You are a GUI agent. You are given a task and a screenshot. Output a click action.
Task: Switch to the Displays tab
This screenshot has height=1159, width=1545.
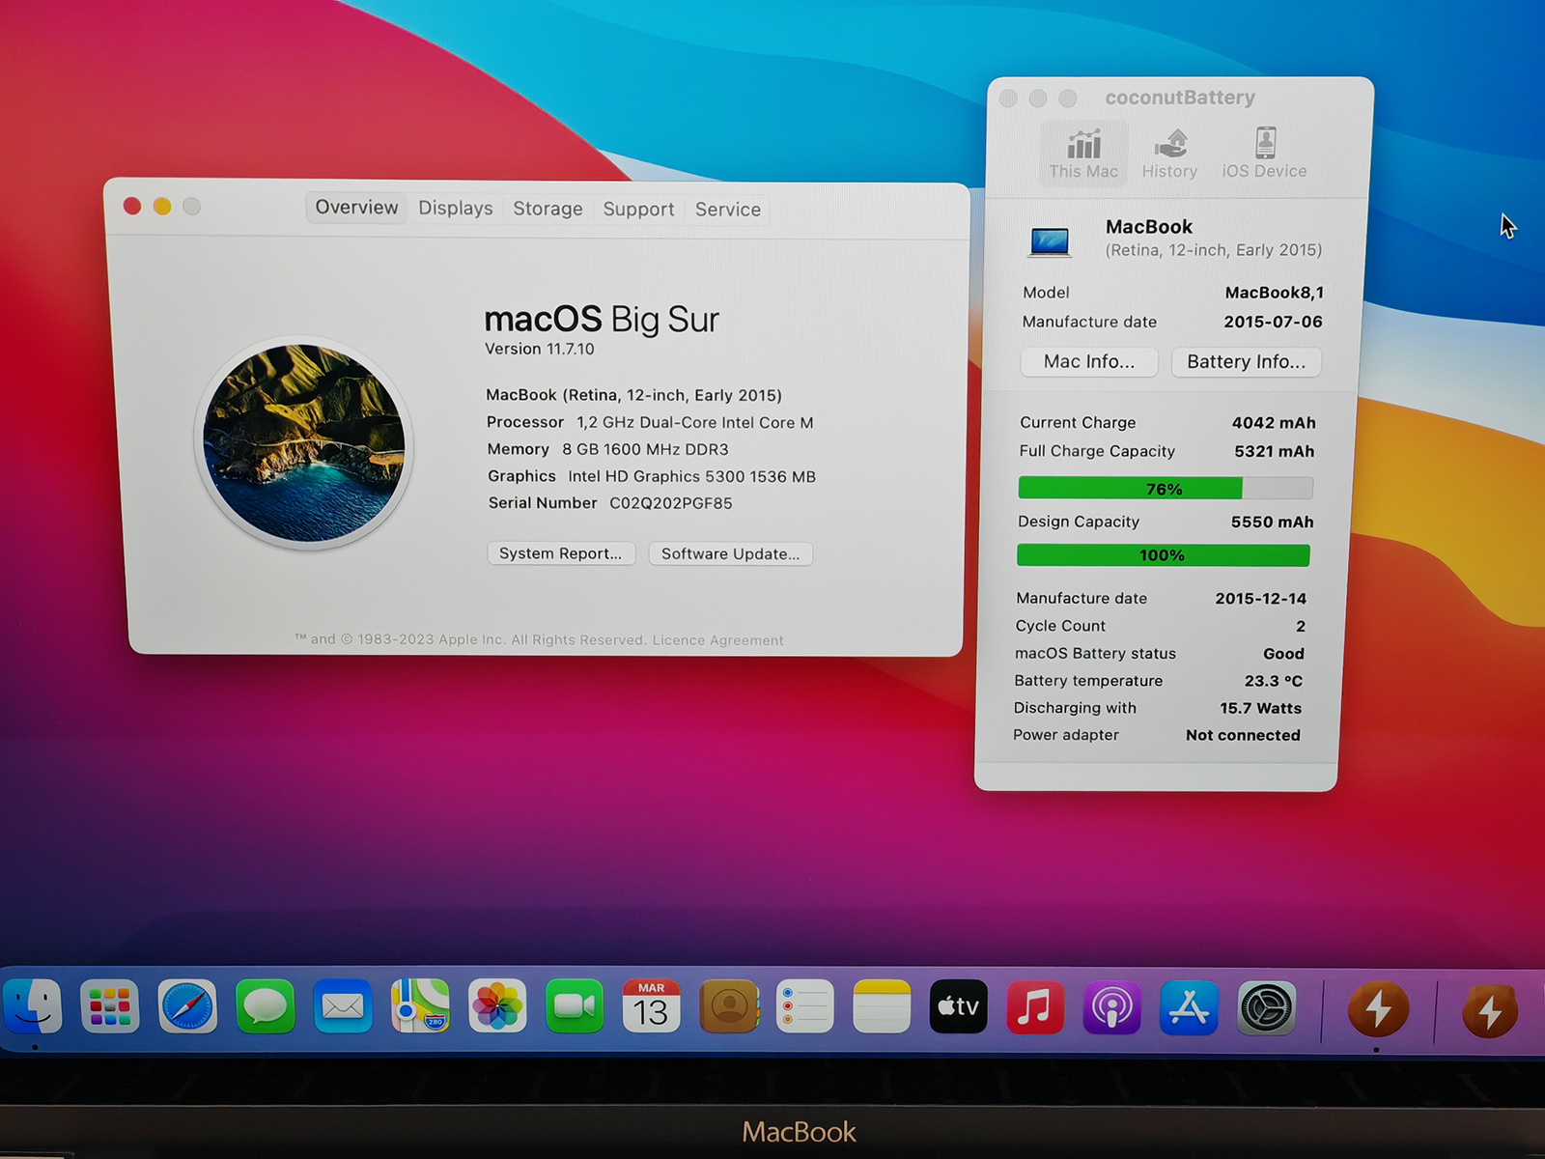click(x=455, y=209)
